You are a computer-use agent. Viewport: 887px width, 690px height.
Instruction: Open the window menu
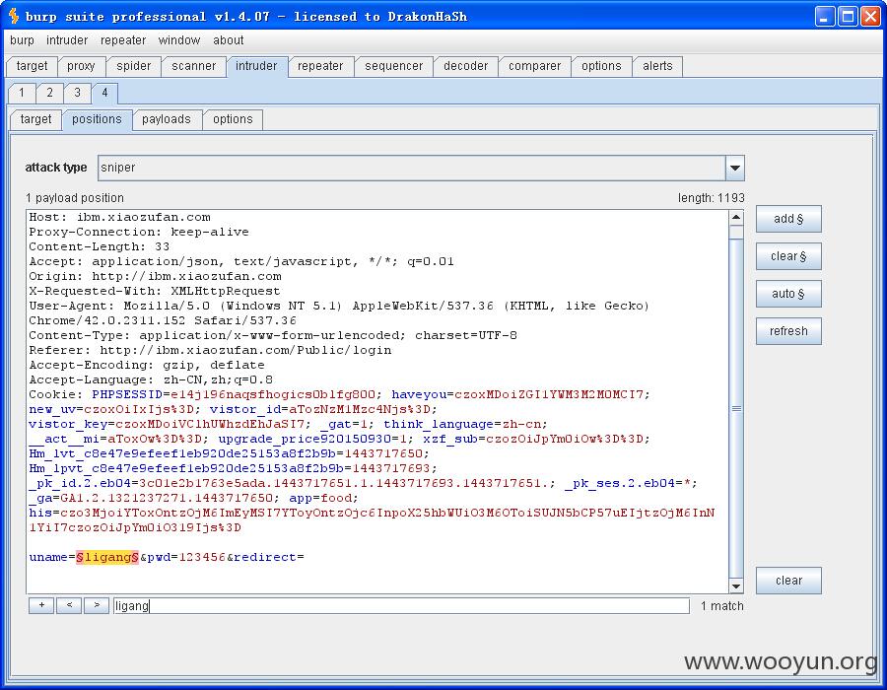pyautogui.click(x=178, y=40)
